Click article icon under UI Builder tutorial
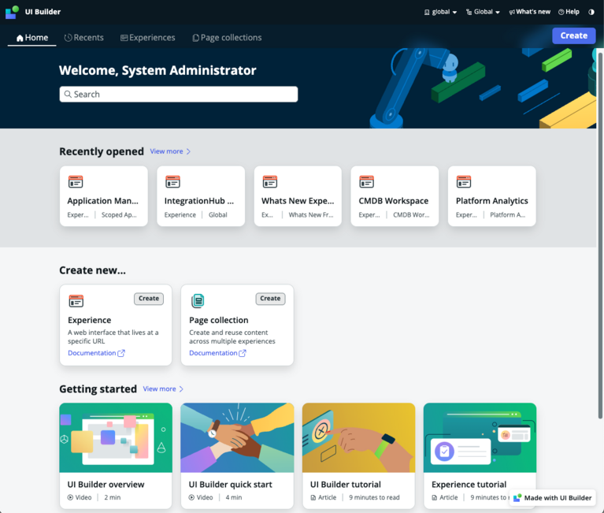The height and width of the screenshot is (513, 604). click(313, 497)
